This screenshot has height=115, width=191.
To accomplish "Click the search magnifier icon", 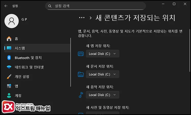I will tap(50, 6).
